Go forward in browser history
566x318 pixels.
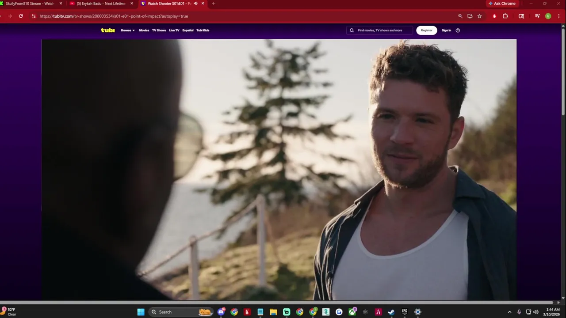point(10,16)
